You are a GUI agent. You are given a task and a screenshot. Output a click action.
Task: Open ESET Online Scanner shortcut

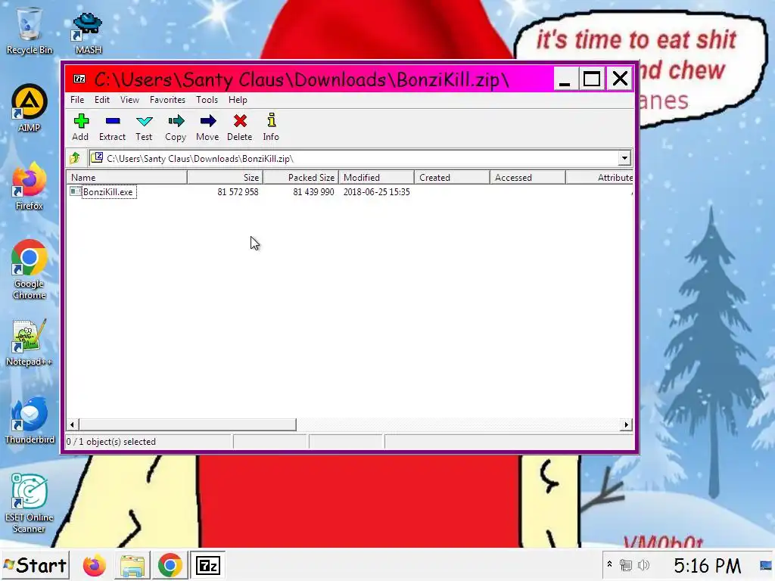pos(30,503)
